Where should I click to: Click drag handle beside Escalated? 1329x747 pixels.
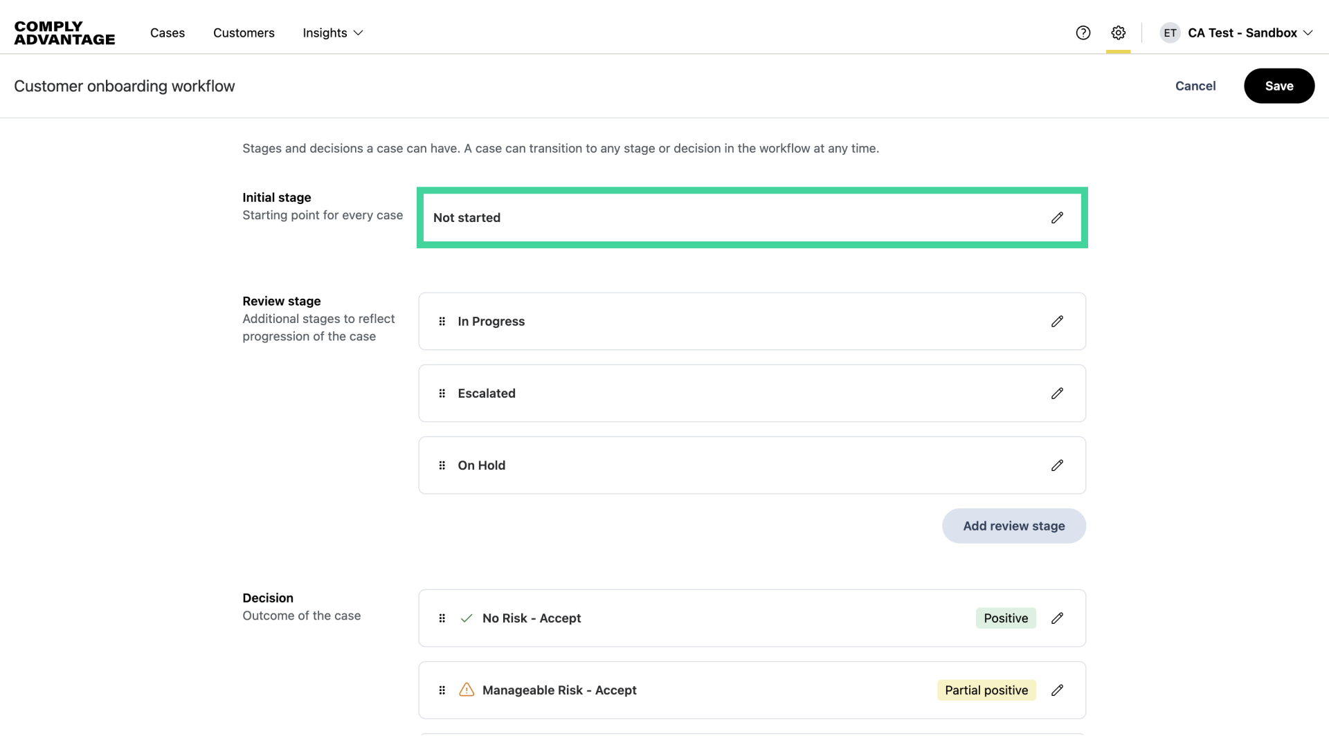click(442, 394)
